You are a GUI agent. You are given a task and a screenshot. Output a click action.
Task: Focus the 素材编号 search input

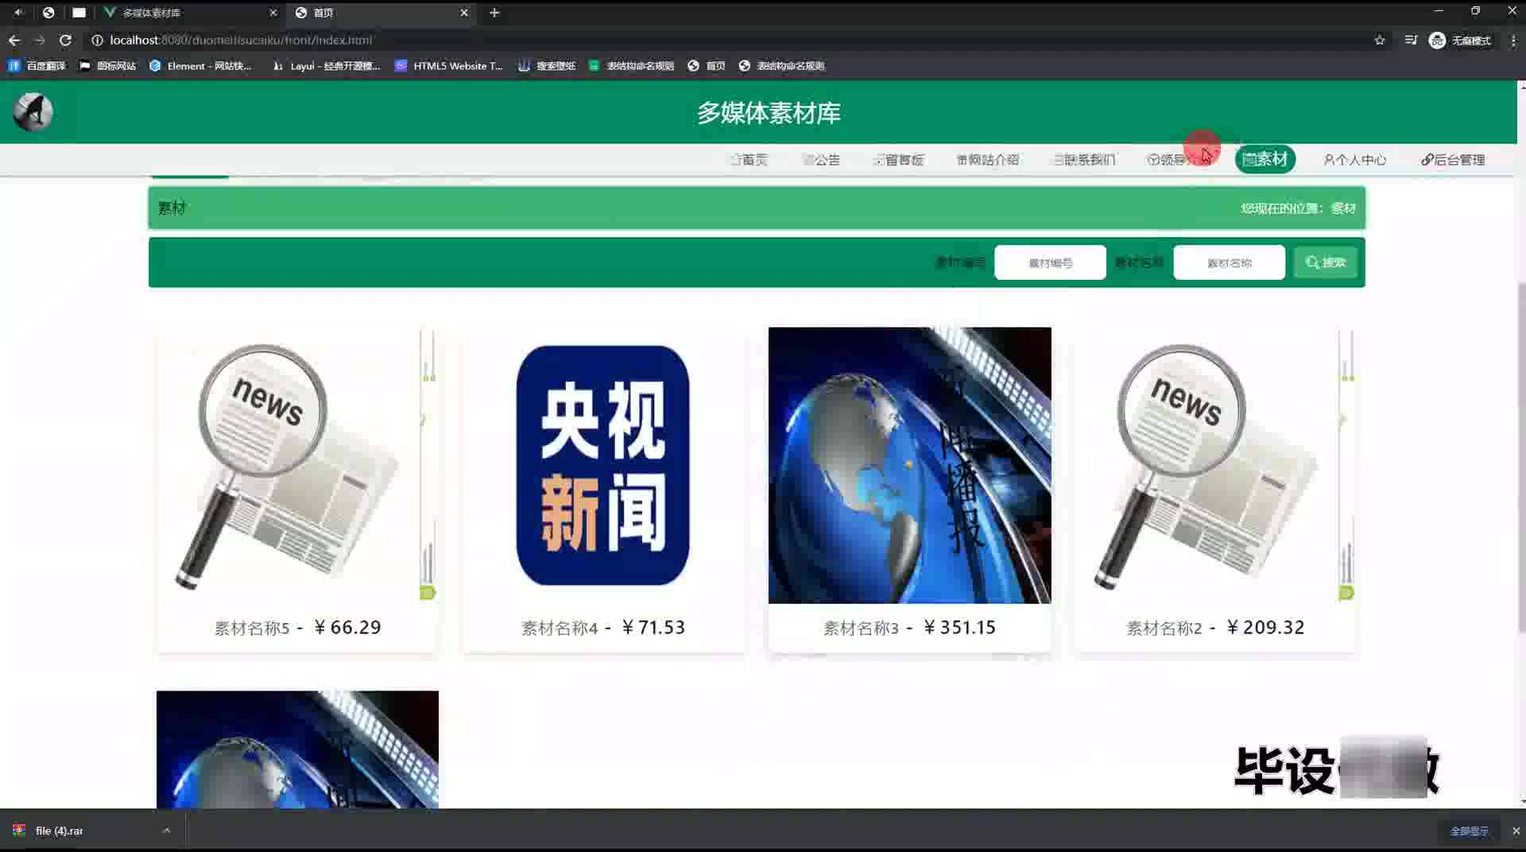click(x=1050, y=262)
